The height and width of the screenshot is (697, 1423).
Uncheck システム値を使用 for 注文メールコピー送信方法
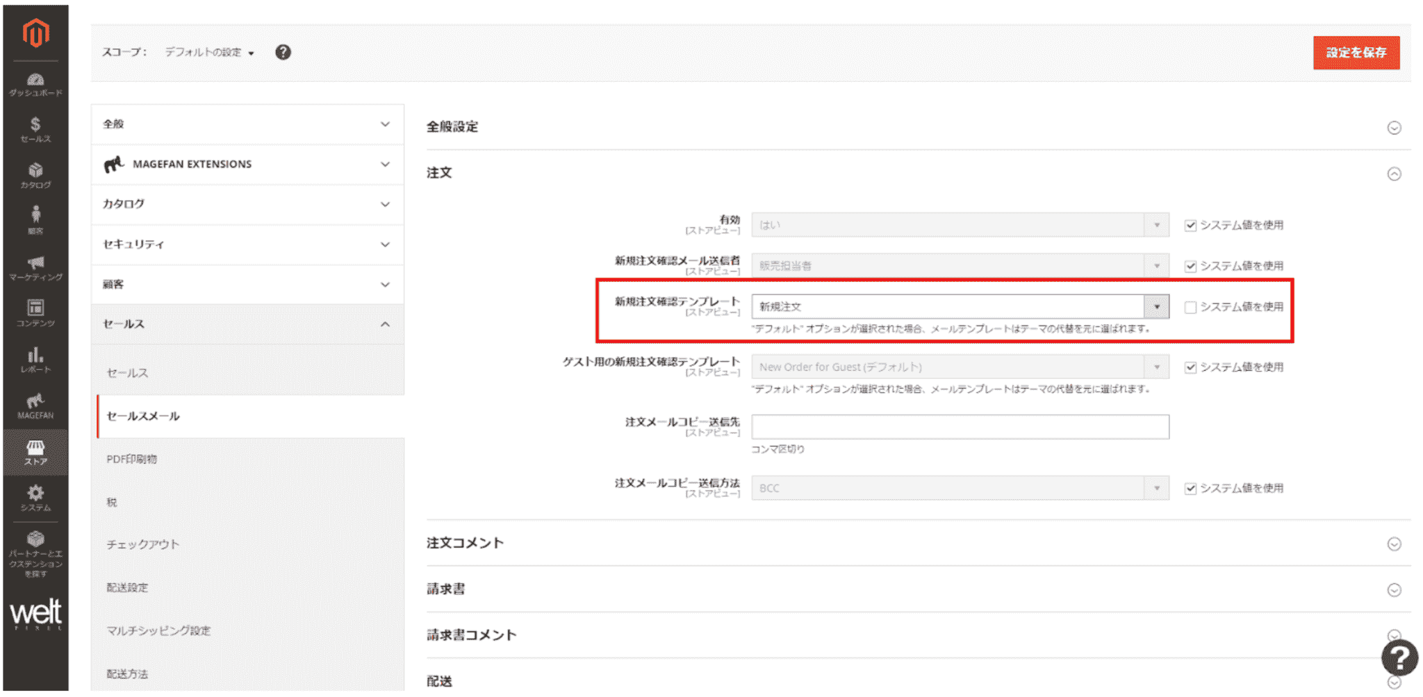coord(1190,488)
